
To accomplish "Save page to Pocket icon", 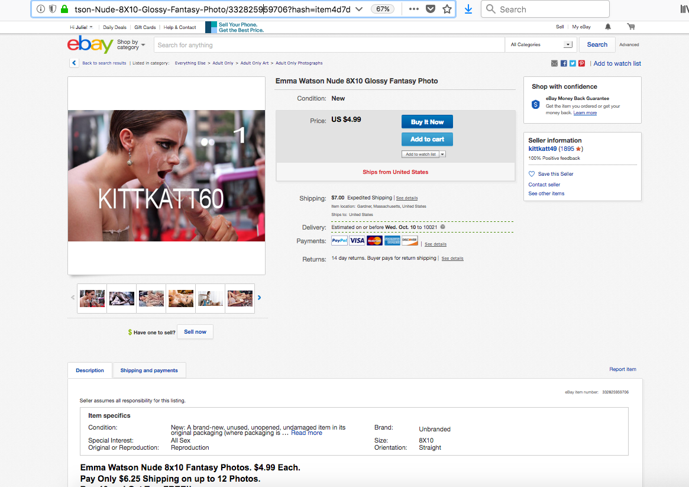I will click(431, 9).
